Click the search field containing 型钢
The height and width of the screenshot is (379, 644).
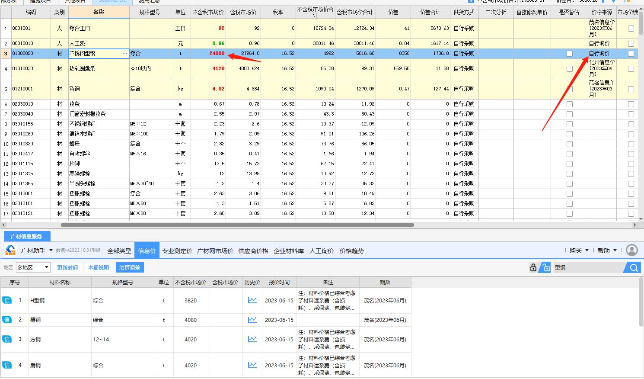589,267
